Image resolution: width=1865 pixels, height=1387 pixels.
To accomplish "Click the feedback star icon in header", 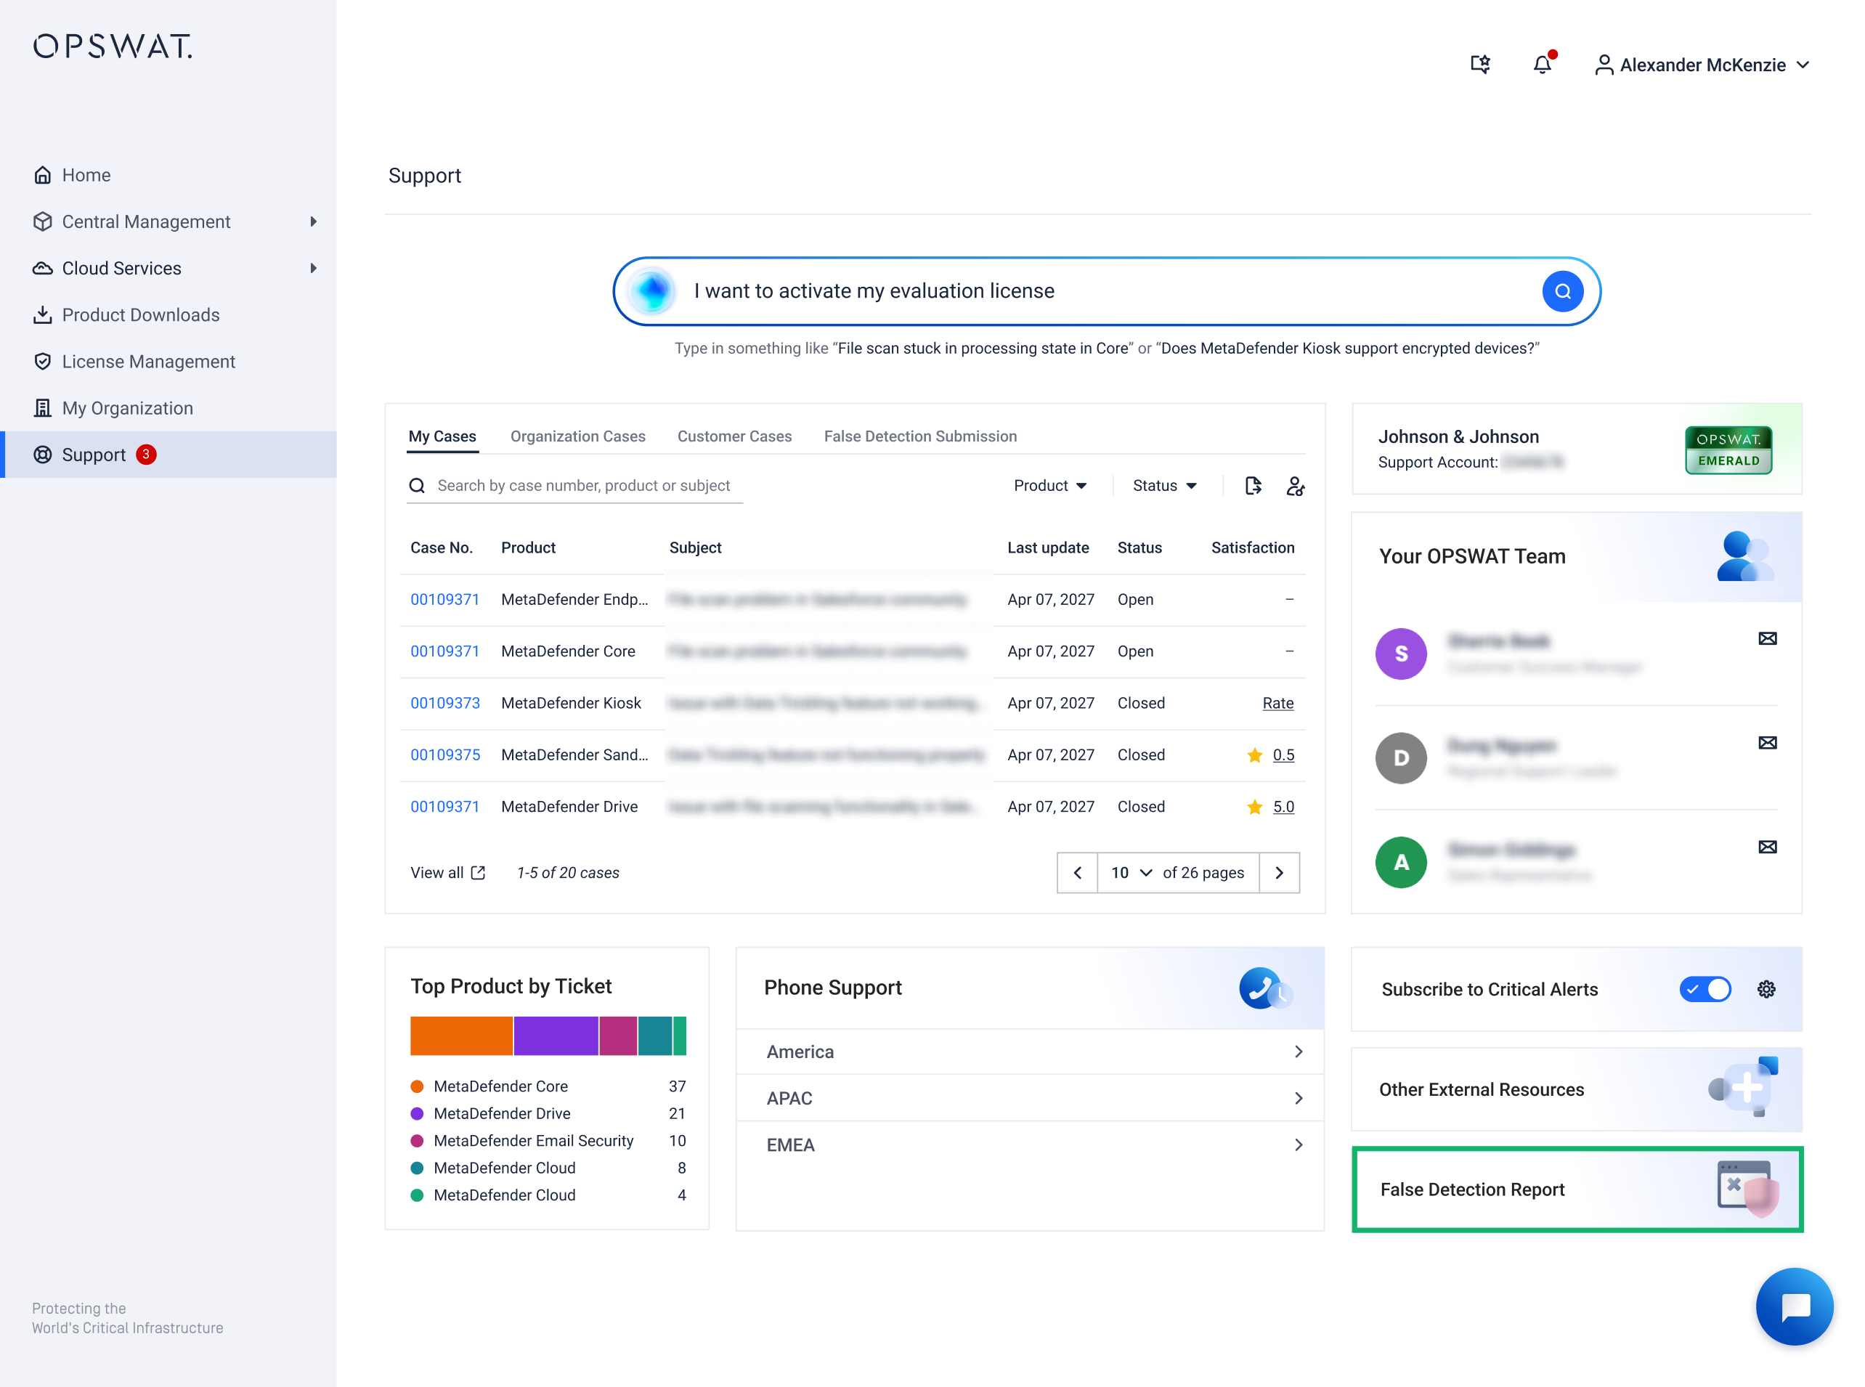I will (1480, 65).
